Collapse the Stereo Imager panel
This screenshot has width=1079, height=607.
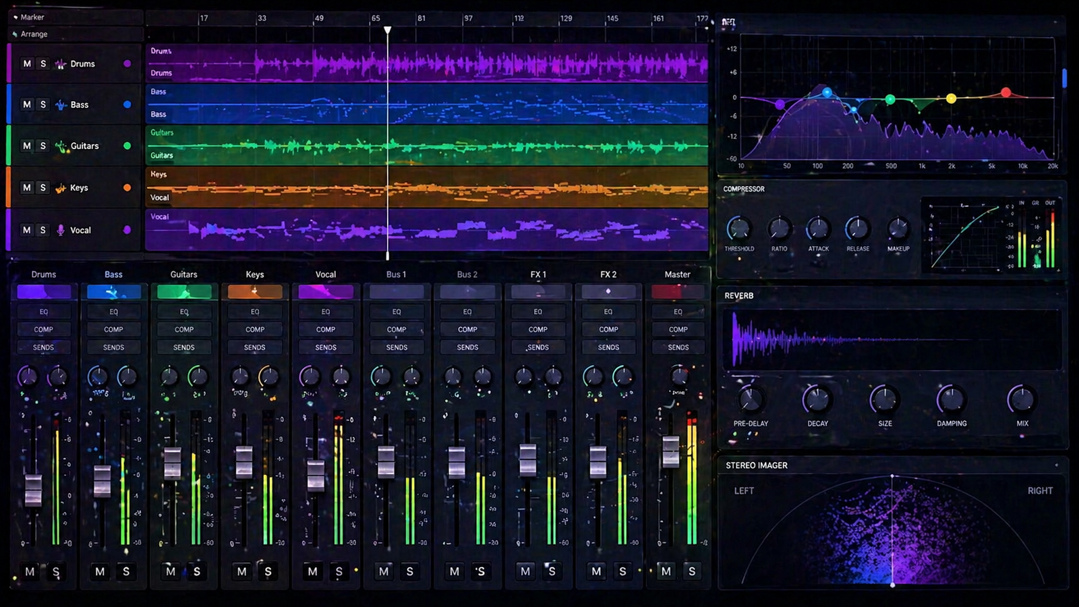point(1056,465)
